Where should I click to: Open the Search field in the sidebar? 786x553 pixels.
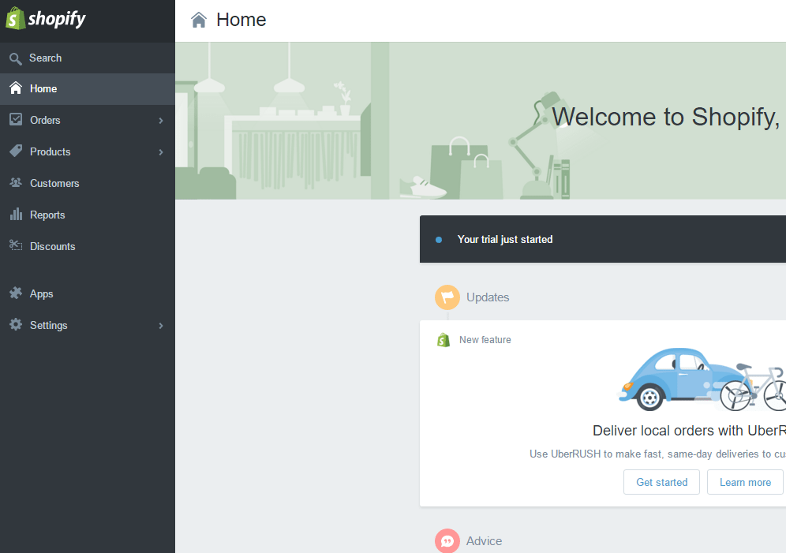point(88,58)
